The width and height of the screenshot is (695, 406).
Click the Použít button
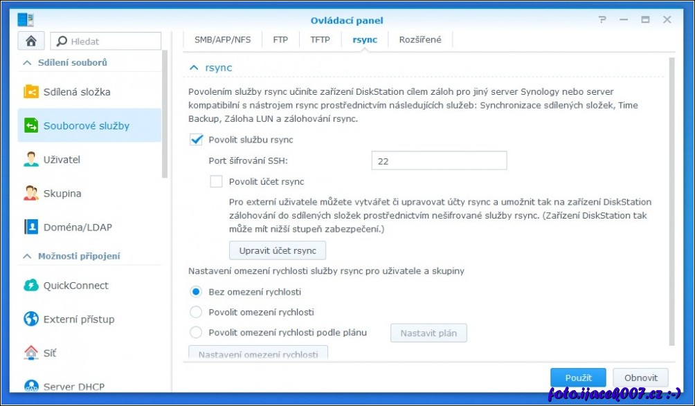(578, 378)
